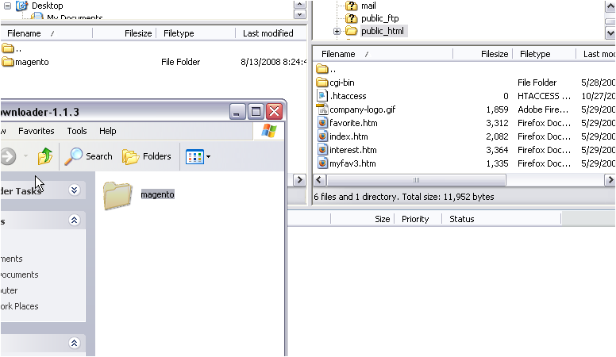
Task: Select the cgi-bin remote folder
Action: [342, 83]
